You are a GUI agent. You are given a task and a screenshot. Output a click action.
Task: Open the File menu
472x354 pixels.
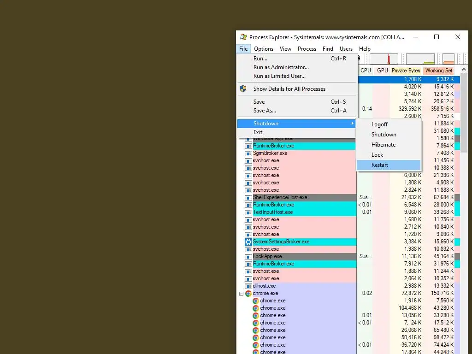pos(243,49)
